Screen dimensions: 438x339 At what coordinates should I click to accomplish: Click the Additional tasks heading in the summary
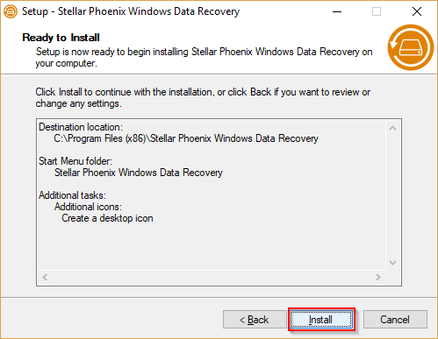72,195
